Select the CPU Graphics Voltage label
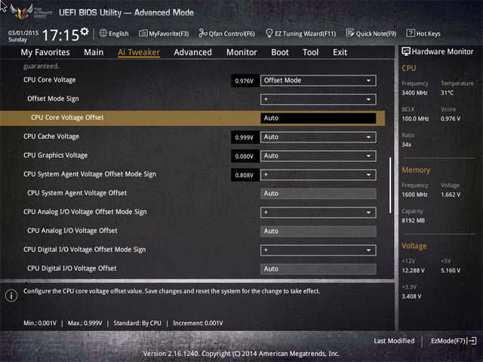This screenshot has height=362, width=483. point(55,155)
